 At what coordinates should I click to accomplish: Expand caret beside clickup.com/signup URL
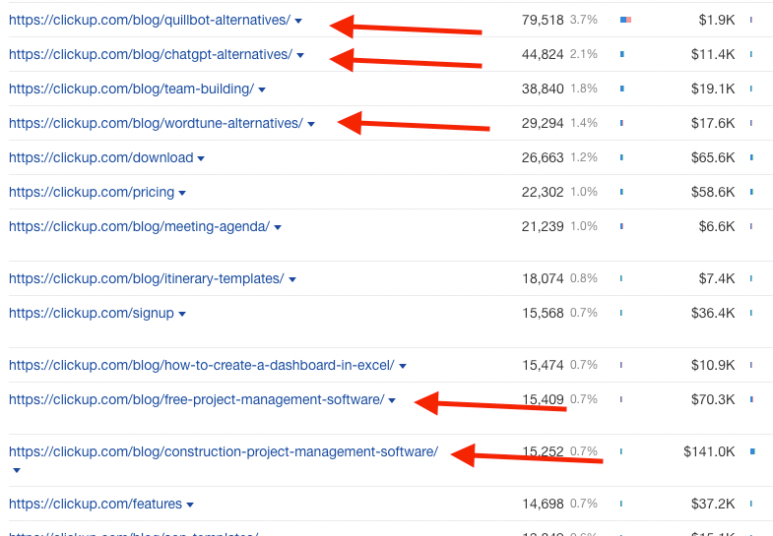tap(182, 314)
